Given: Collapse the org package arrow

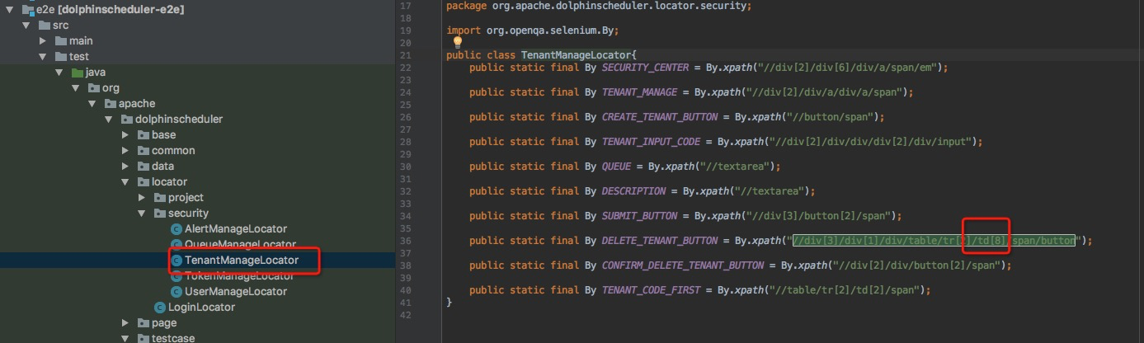Looking at the screenshot, I should click(76, 87).
